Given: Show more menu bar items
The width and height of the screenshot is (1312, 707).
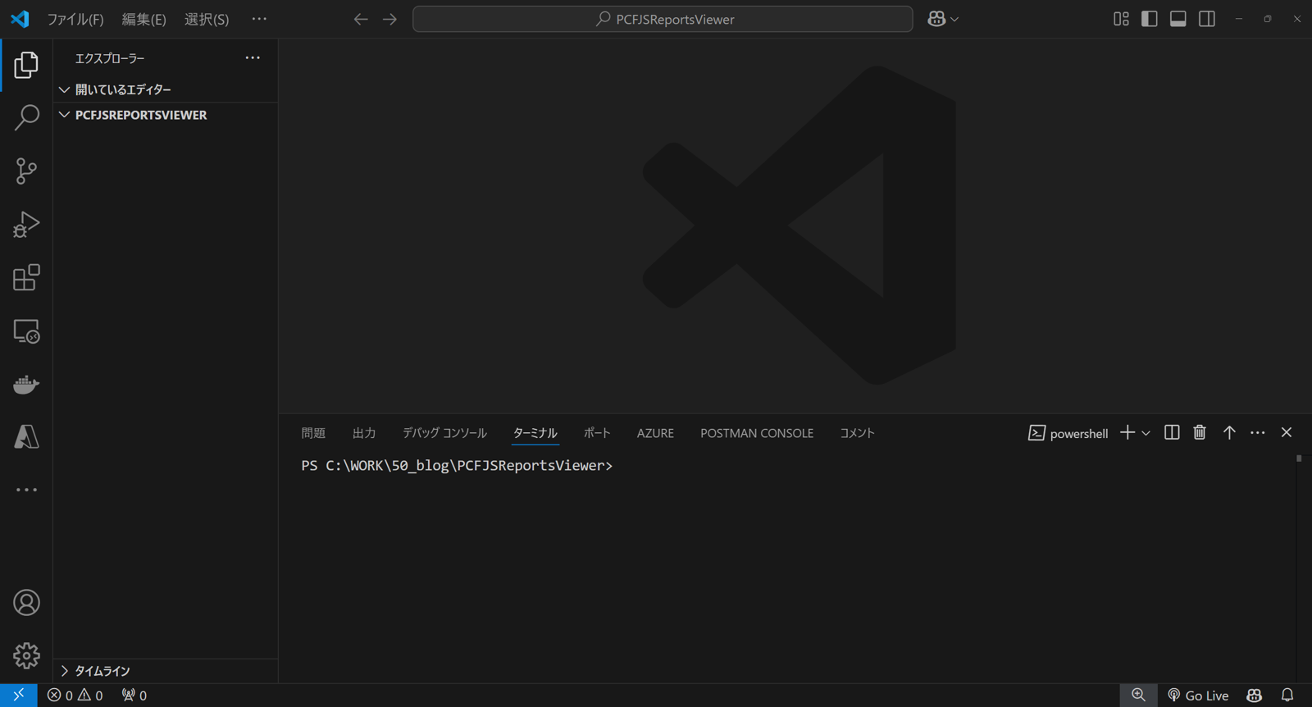Looking at the screenshot, I should [x=259, y=19].
